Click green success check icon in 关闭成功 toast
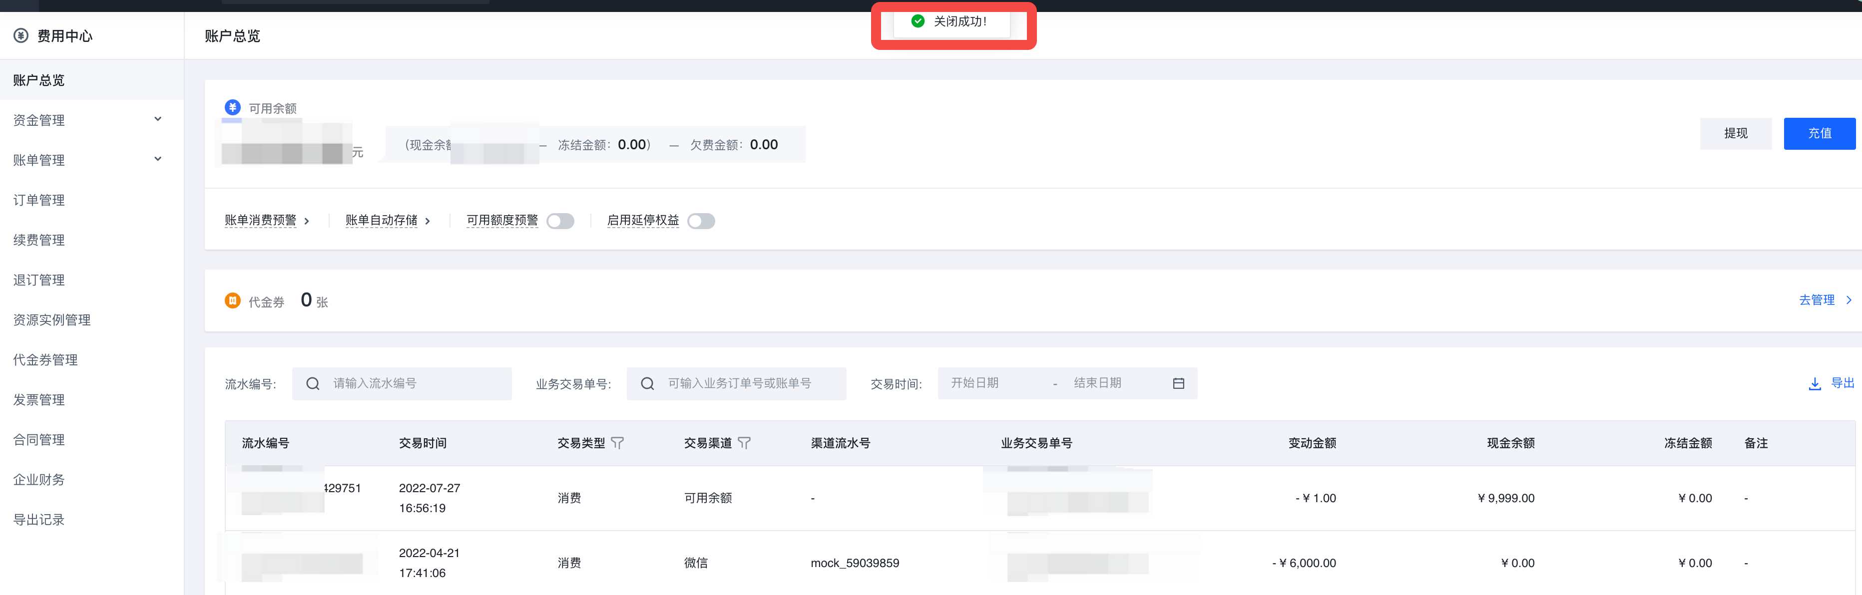This screenshot has height=595, width=1862. 918,21
